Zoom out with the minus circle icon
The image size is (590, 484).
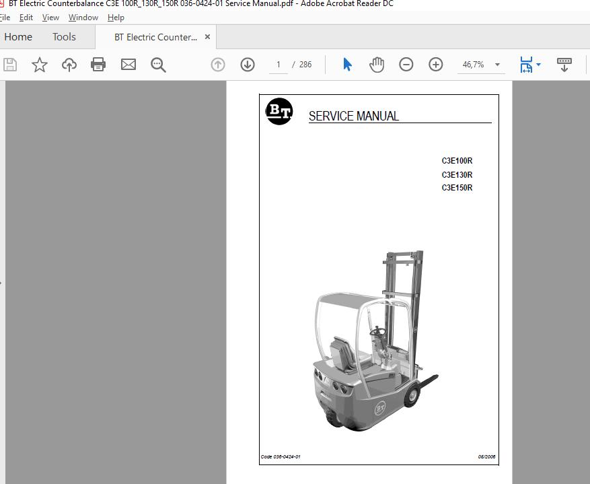(406, 65)
